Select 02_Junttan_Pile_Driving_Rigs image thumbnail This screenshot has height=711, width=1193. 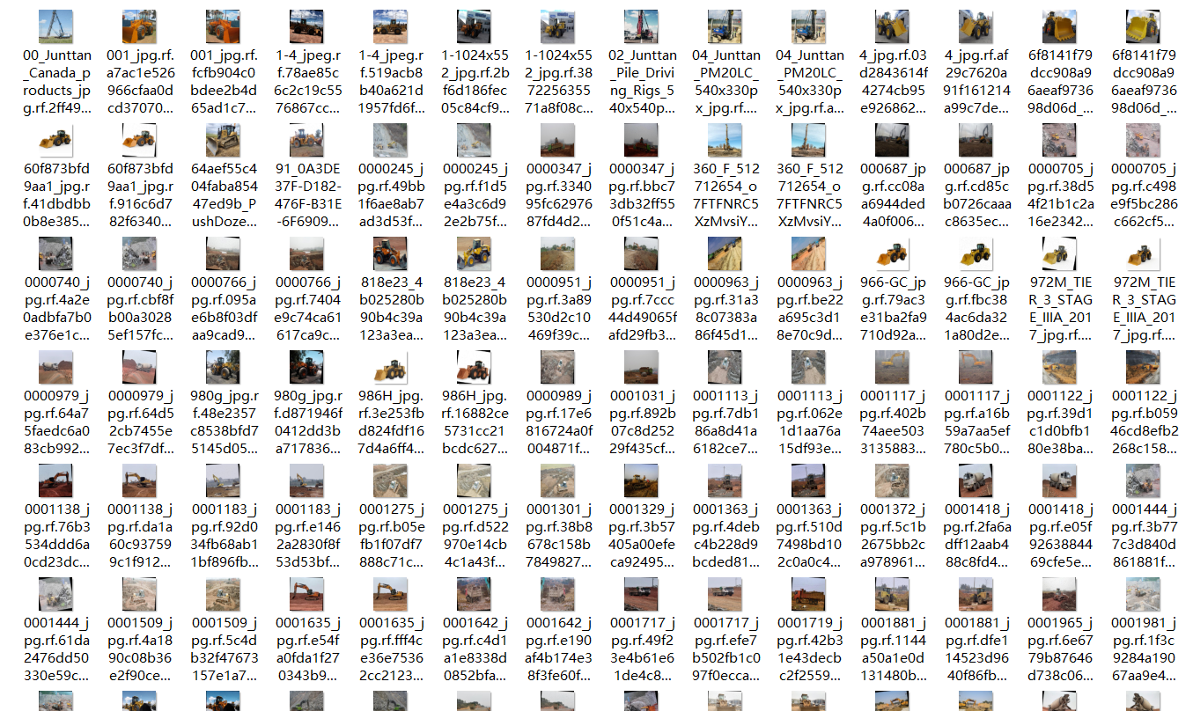[642, 27]
